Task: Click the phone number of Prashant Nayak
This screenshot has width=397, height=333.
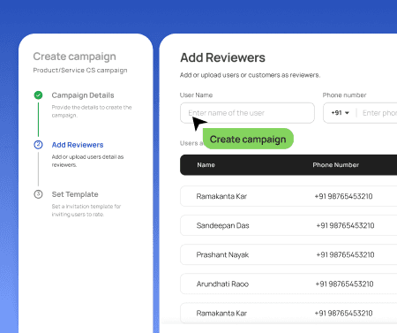Action: 345,254
